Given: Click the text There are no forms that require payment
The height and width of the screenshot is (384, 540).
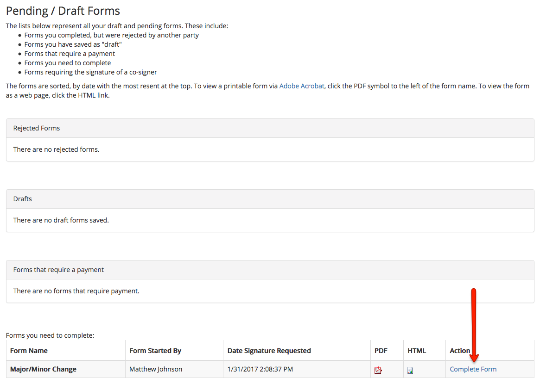Looking at the screenshot, I should click(76, 291).
